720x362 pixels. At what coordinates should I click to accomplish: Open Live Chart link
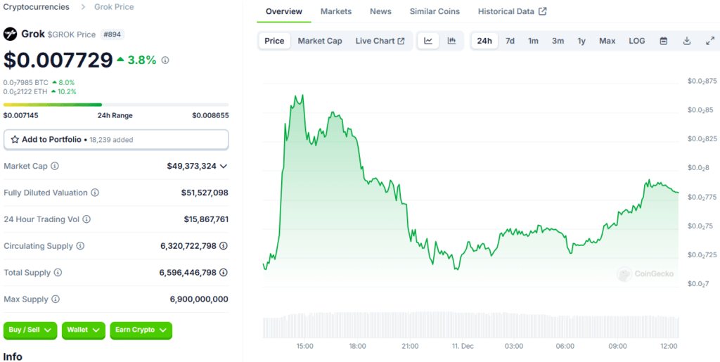[x=380, y=41]
